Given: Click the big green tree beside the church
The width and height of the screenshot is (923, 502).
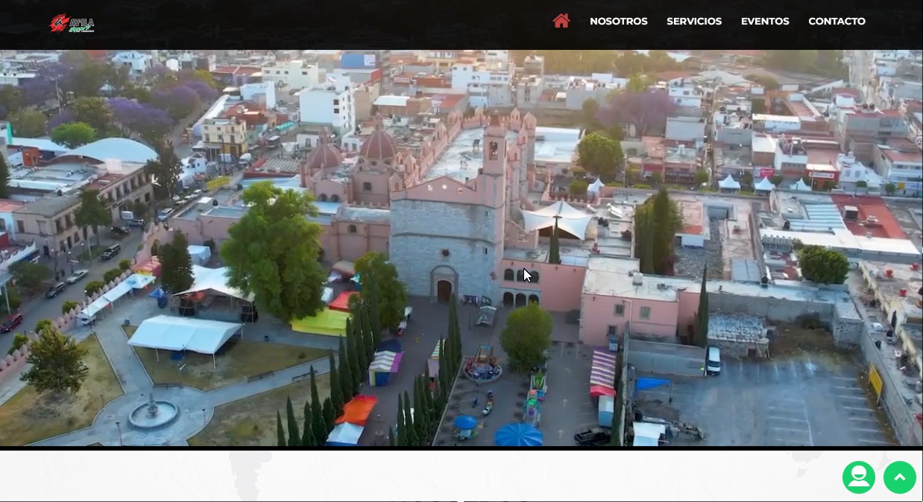Looking at the screenshot, I should click(x=274, y=250).
